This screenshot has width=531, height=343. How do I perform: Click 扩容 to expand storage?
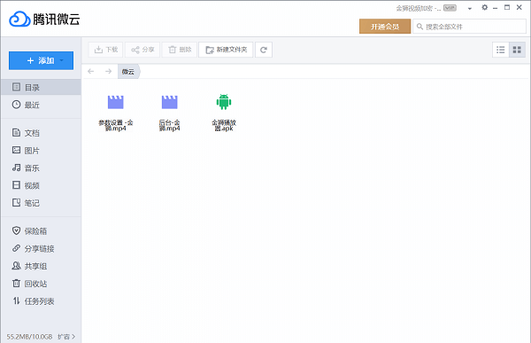66,337
